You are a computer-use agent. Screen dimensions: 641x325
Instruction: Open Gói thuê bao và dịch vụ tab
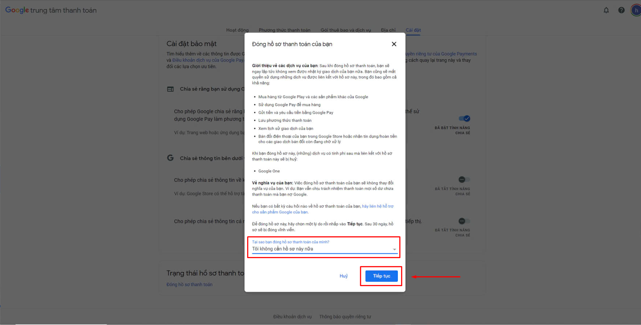click(x=346, y=30)
